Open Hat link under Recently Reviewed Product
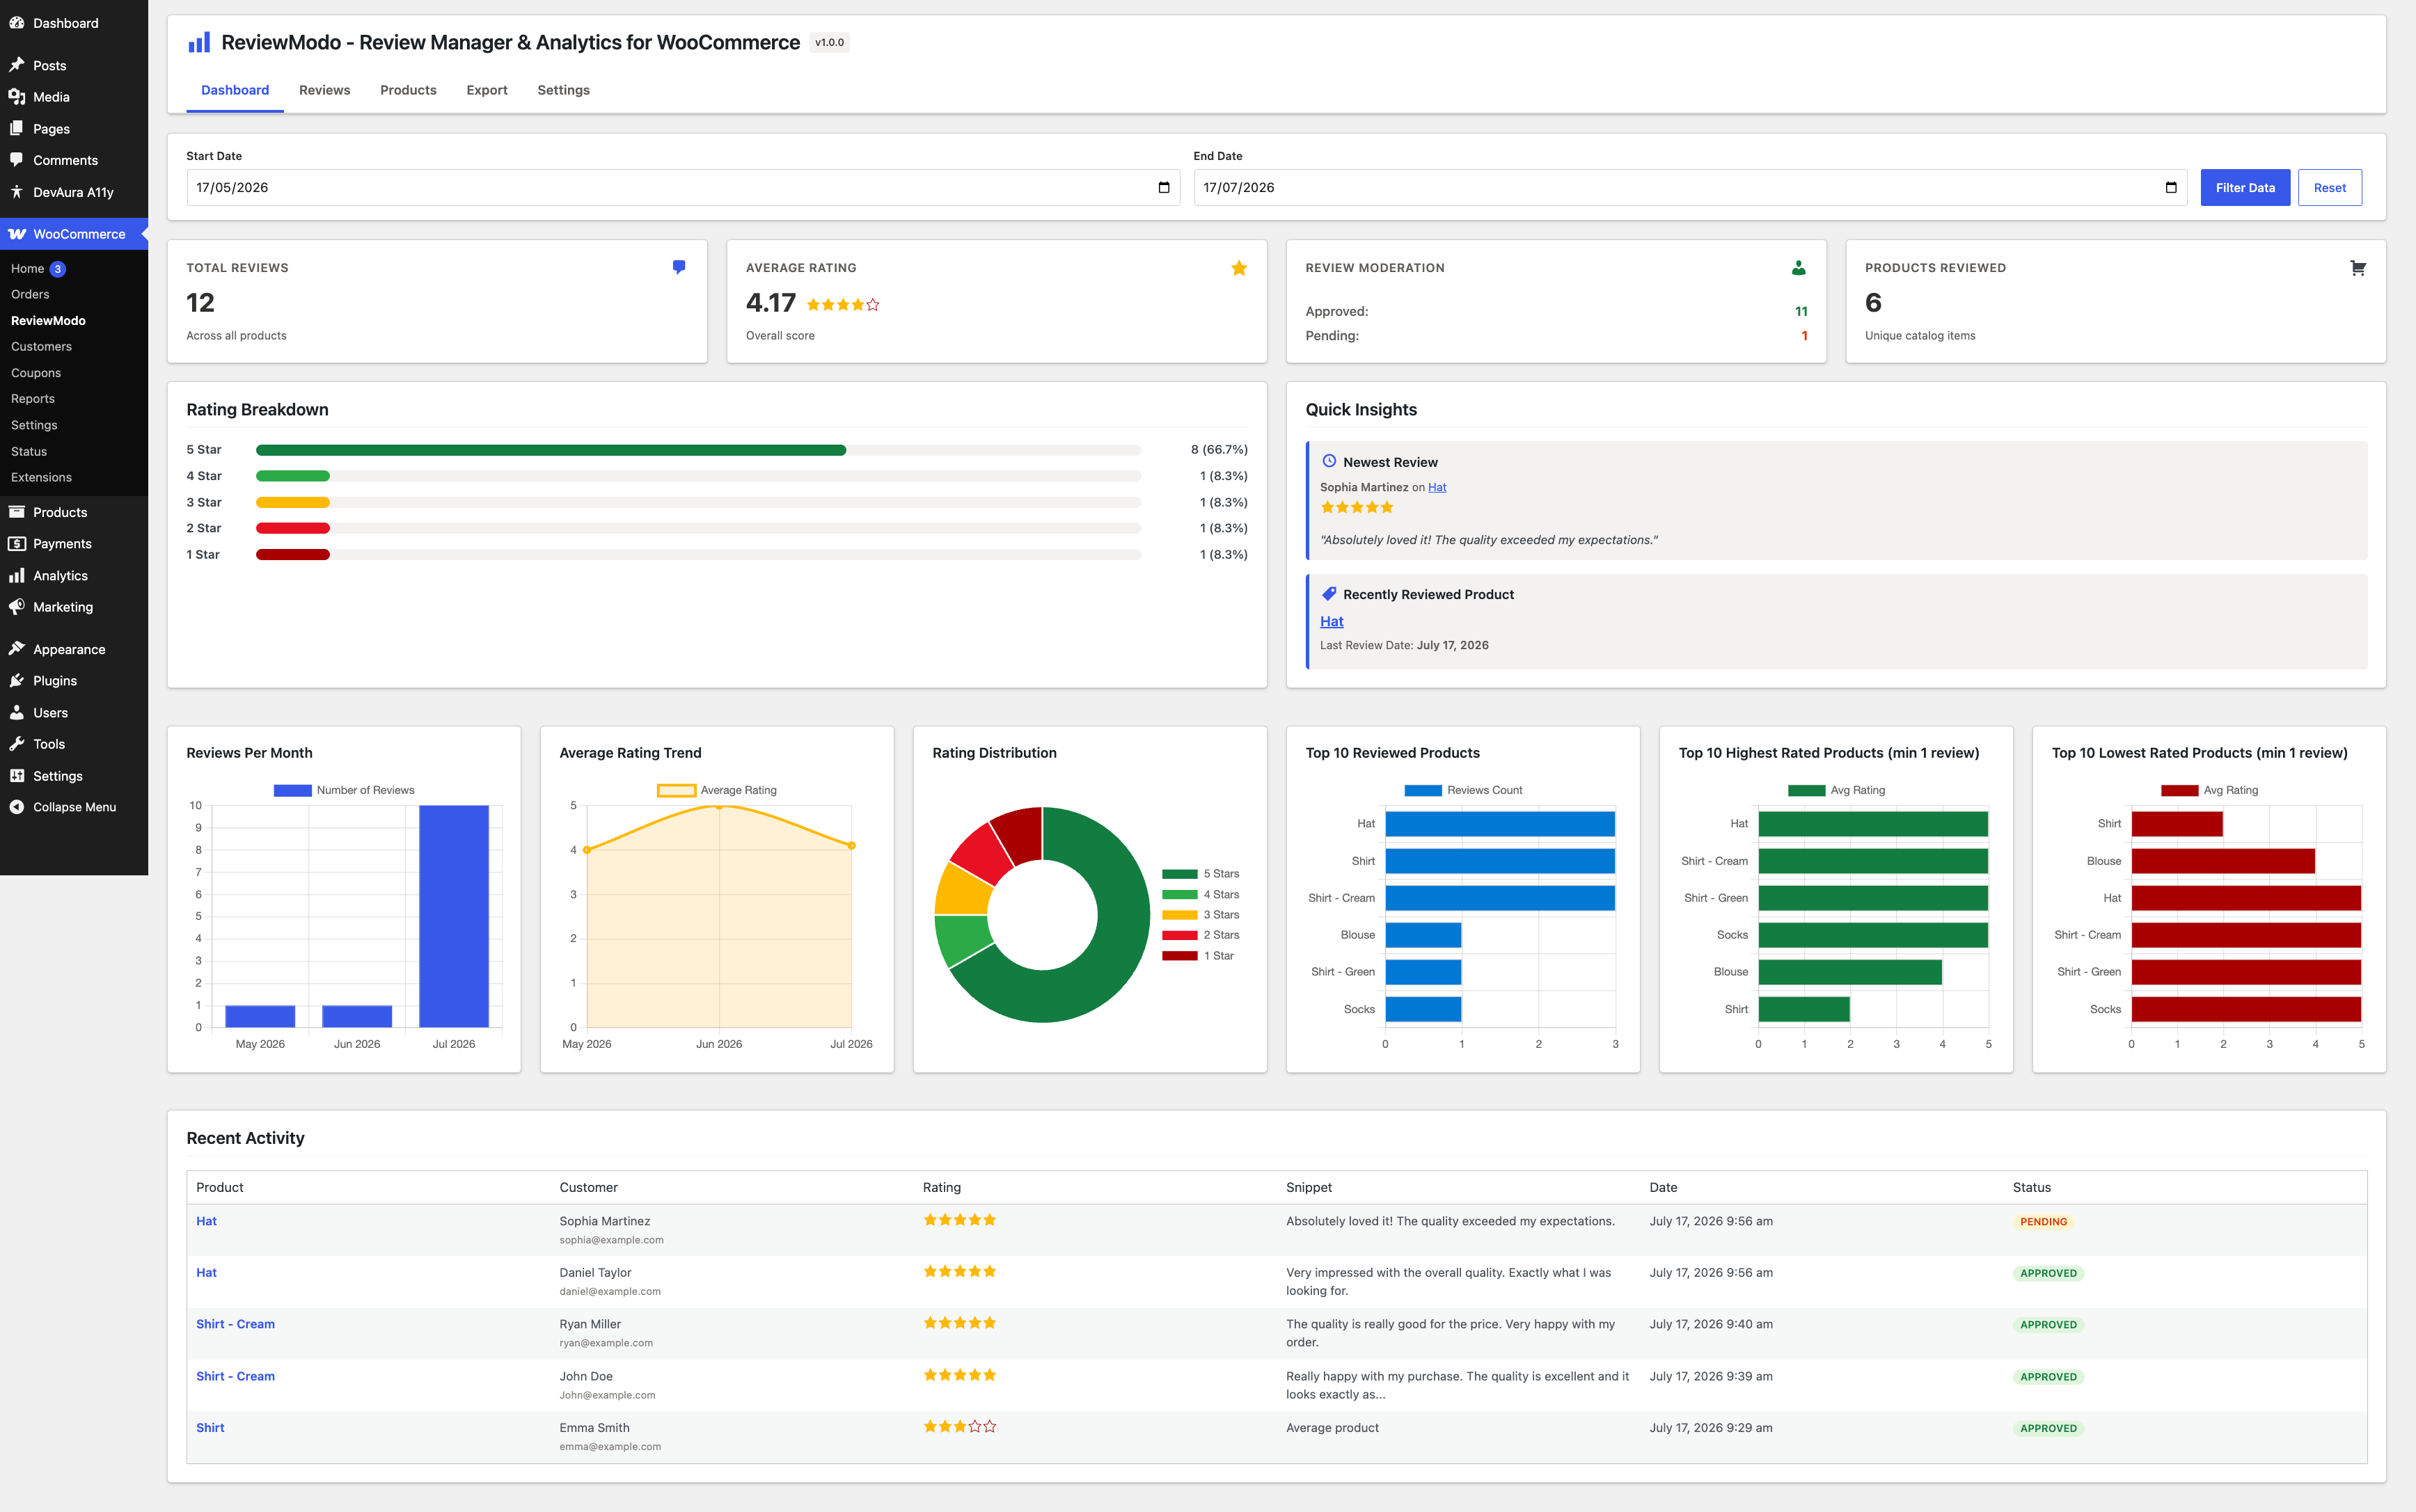 pos(1332,621)
